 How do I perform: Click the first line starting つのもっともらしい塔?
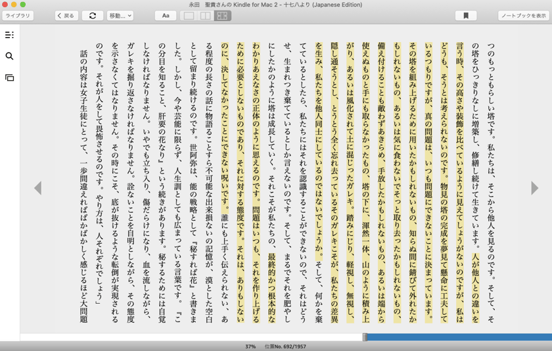(491, 183)
